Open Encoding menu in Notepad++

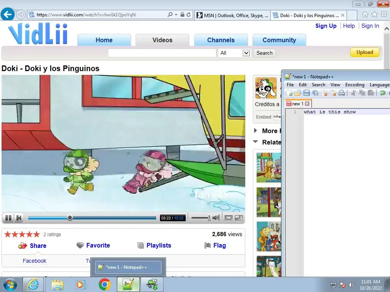(355, 85)
